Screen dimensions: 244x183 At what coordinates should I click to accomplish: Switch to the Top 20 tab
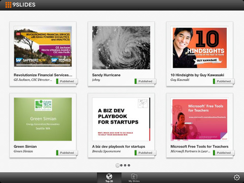pyautogui.click(x=109, y=178)
